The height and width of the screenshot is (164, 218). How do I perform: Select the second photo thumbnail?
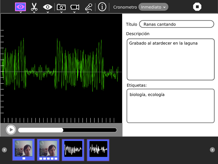click(48, 150)
